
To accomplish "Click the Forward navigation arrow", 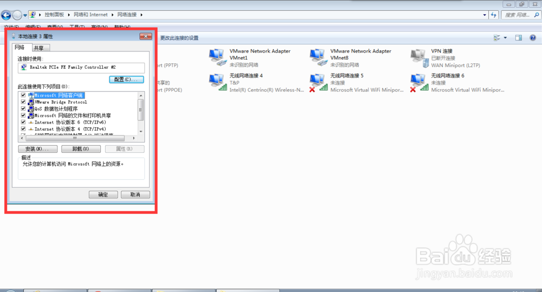I will point(17,15).
